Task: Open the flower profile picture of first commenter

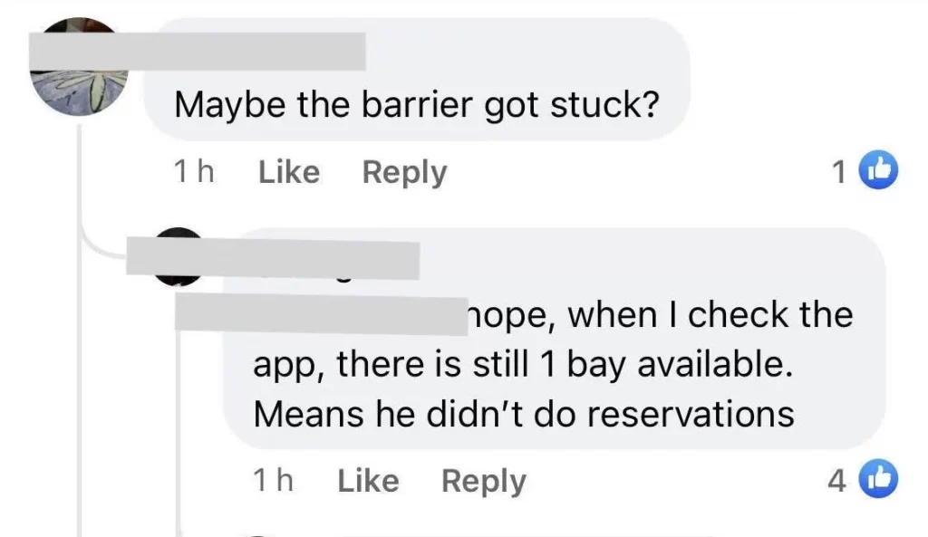Action: click(x=79, y=67)
